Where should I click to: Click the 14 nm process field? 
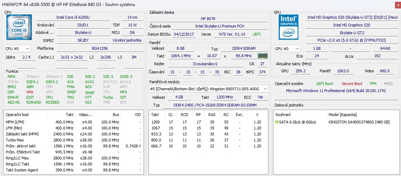pos(133,17)
